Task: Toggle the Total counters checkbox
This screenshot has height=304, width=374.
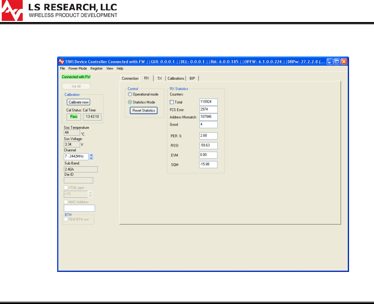Action: coord(172,102)
